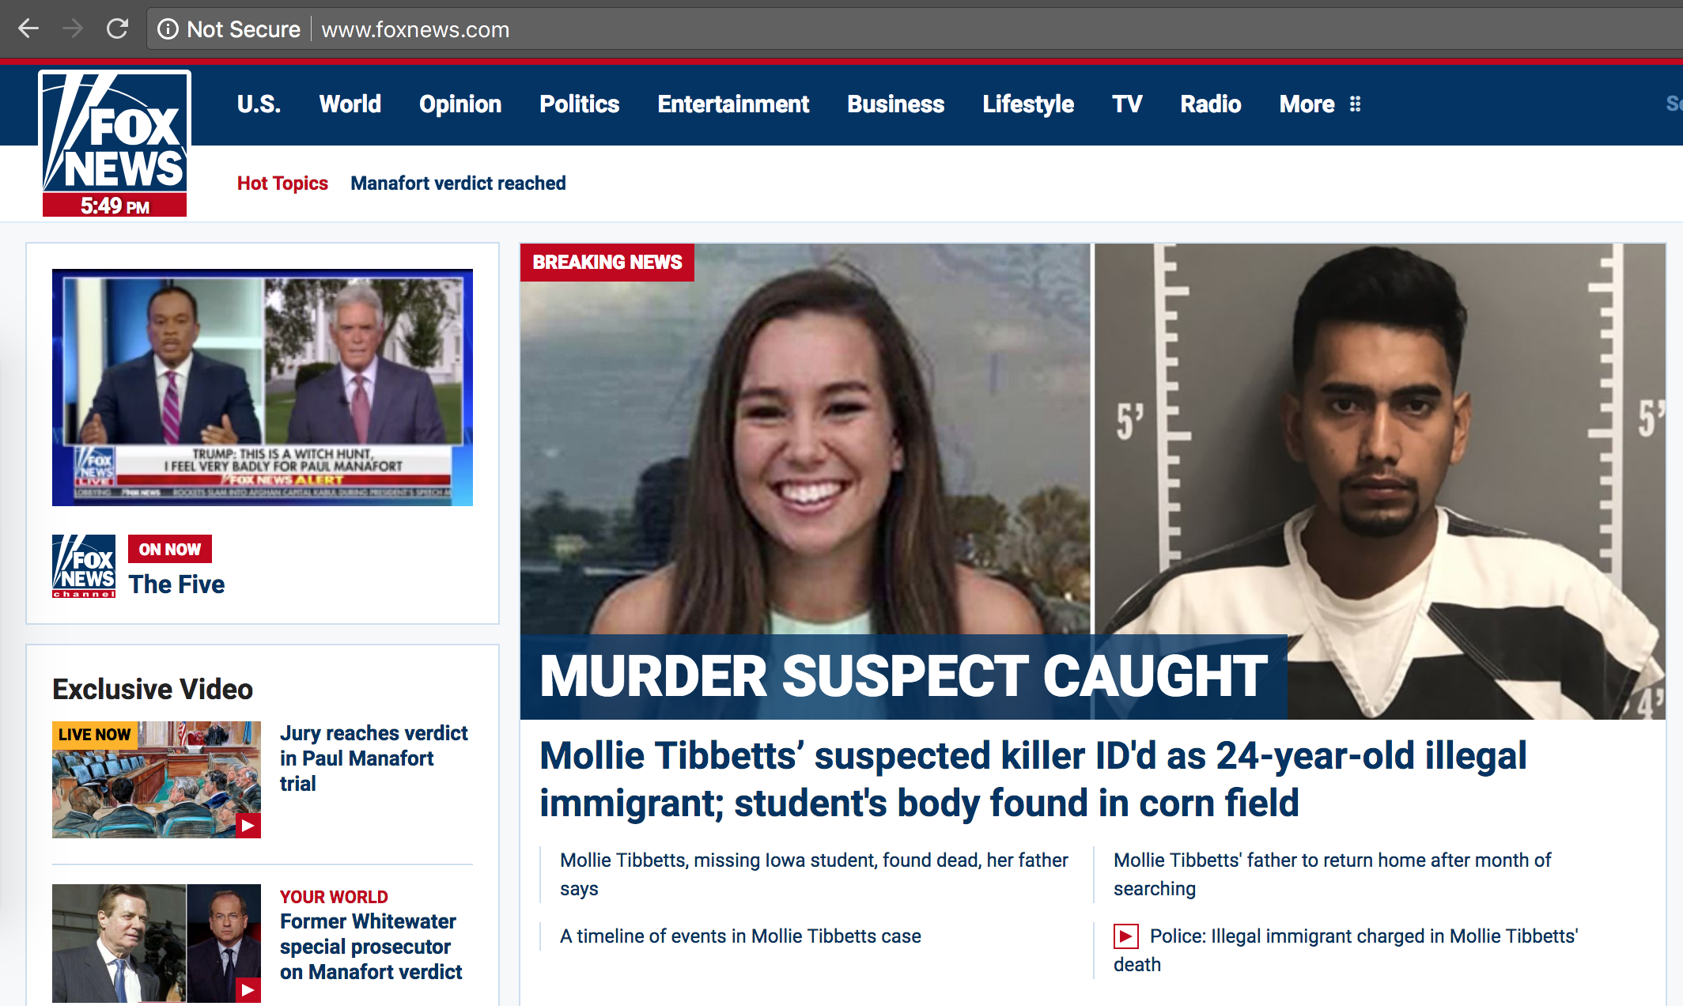
Task: Click the browser forward arrow
Action: tap(73, 29)
